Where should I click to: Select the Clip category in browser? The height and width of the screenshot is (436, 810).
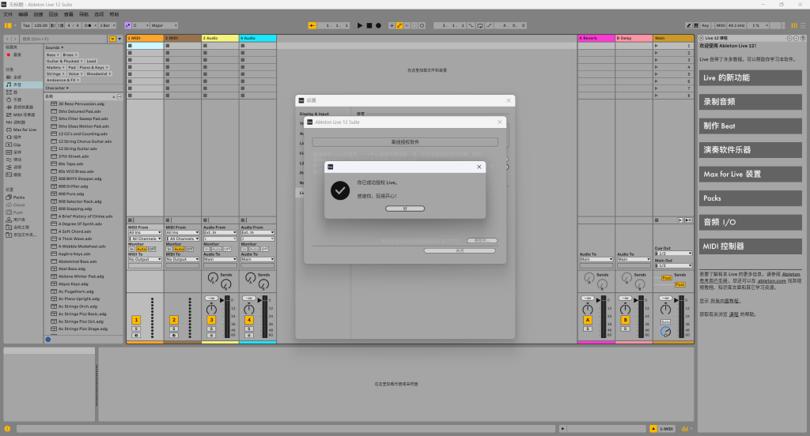(23, 145)
